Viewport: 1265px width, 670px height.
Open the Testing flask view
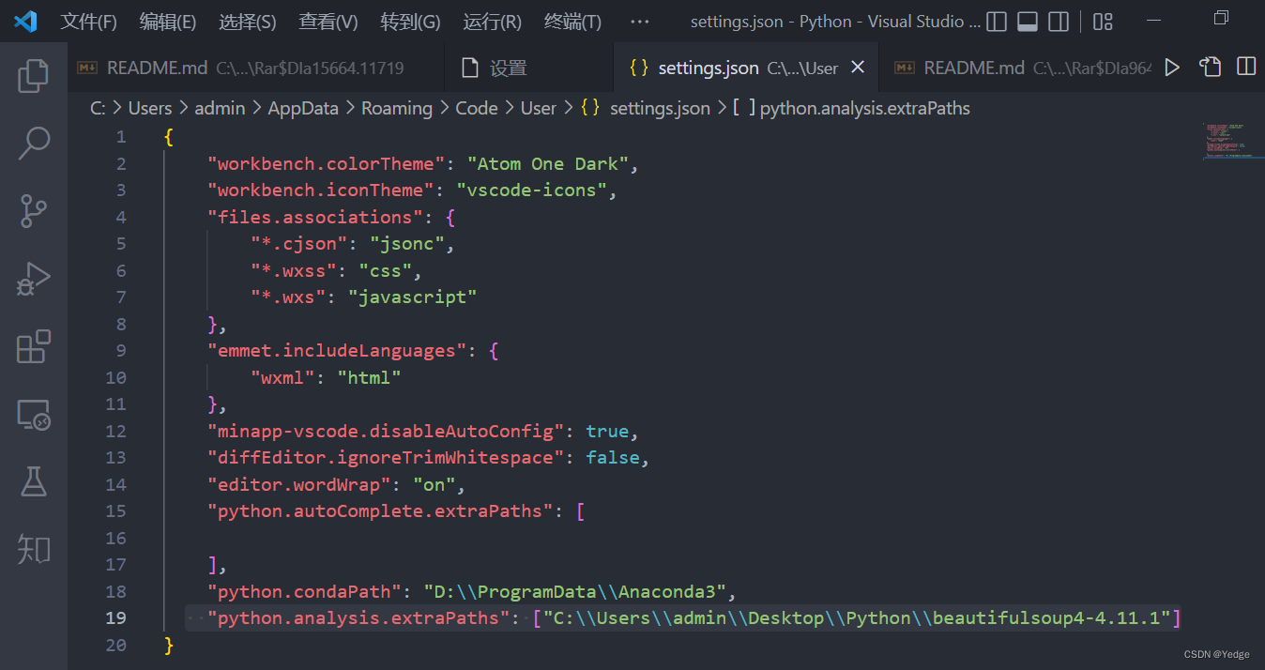click(x=34, y=481)
